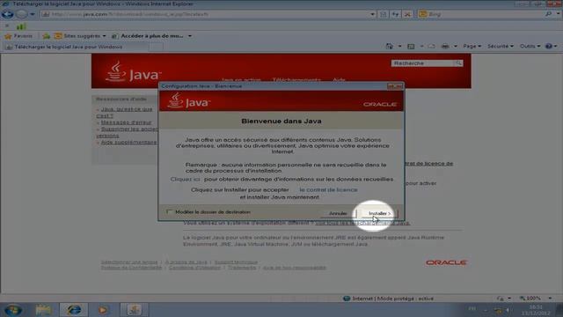
Task: Open the Windows Start orb
Action: pos(13,310)
